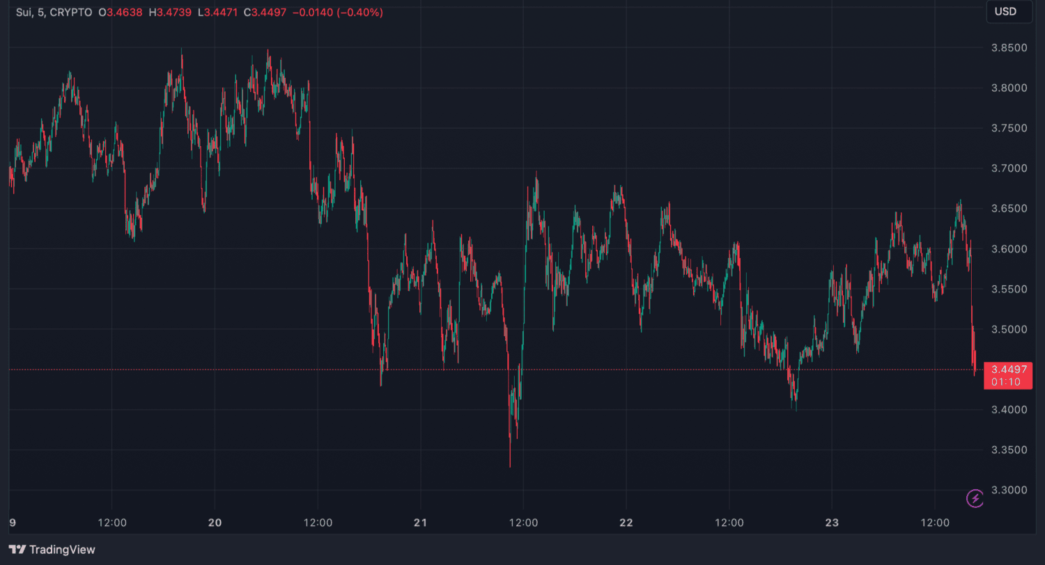Viewport: 1045px width, 565px height.
Task: Click the 01:10 candle countdown timer
Action: tap(1007, 382)
